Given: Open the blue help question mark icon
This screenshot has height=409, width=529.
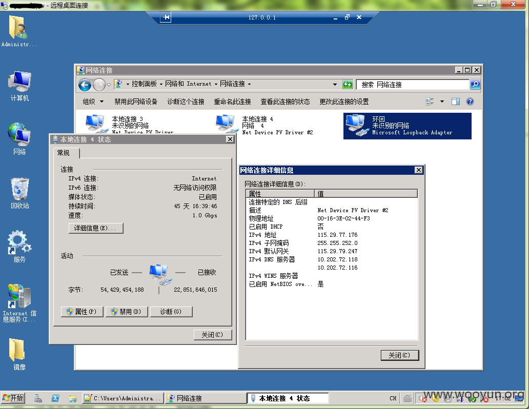Looking at the screenshot, I should point(470,101).
